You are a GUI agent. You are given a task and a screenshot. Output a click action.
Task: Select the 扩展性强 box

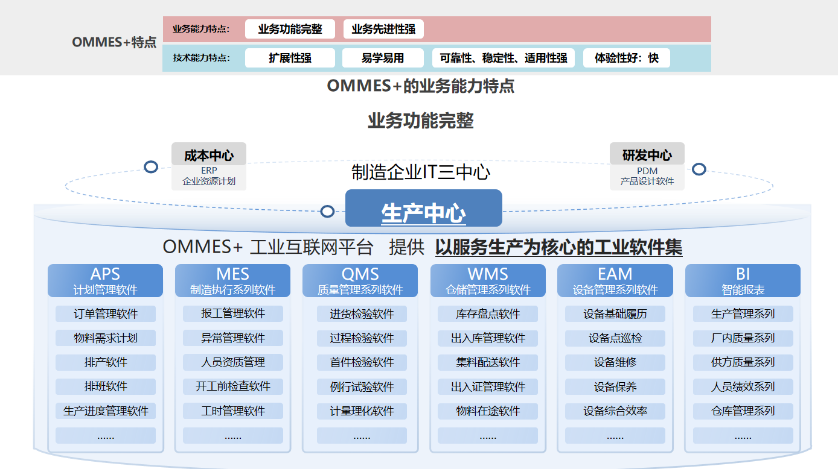tap(290, 58)
